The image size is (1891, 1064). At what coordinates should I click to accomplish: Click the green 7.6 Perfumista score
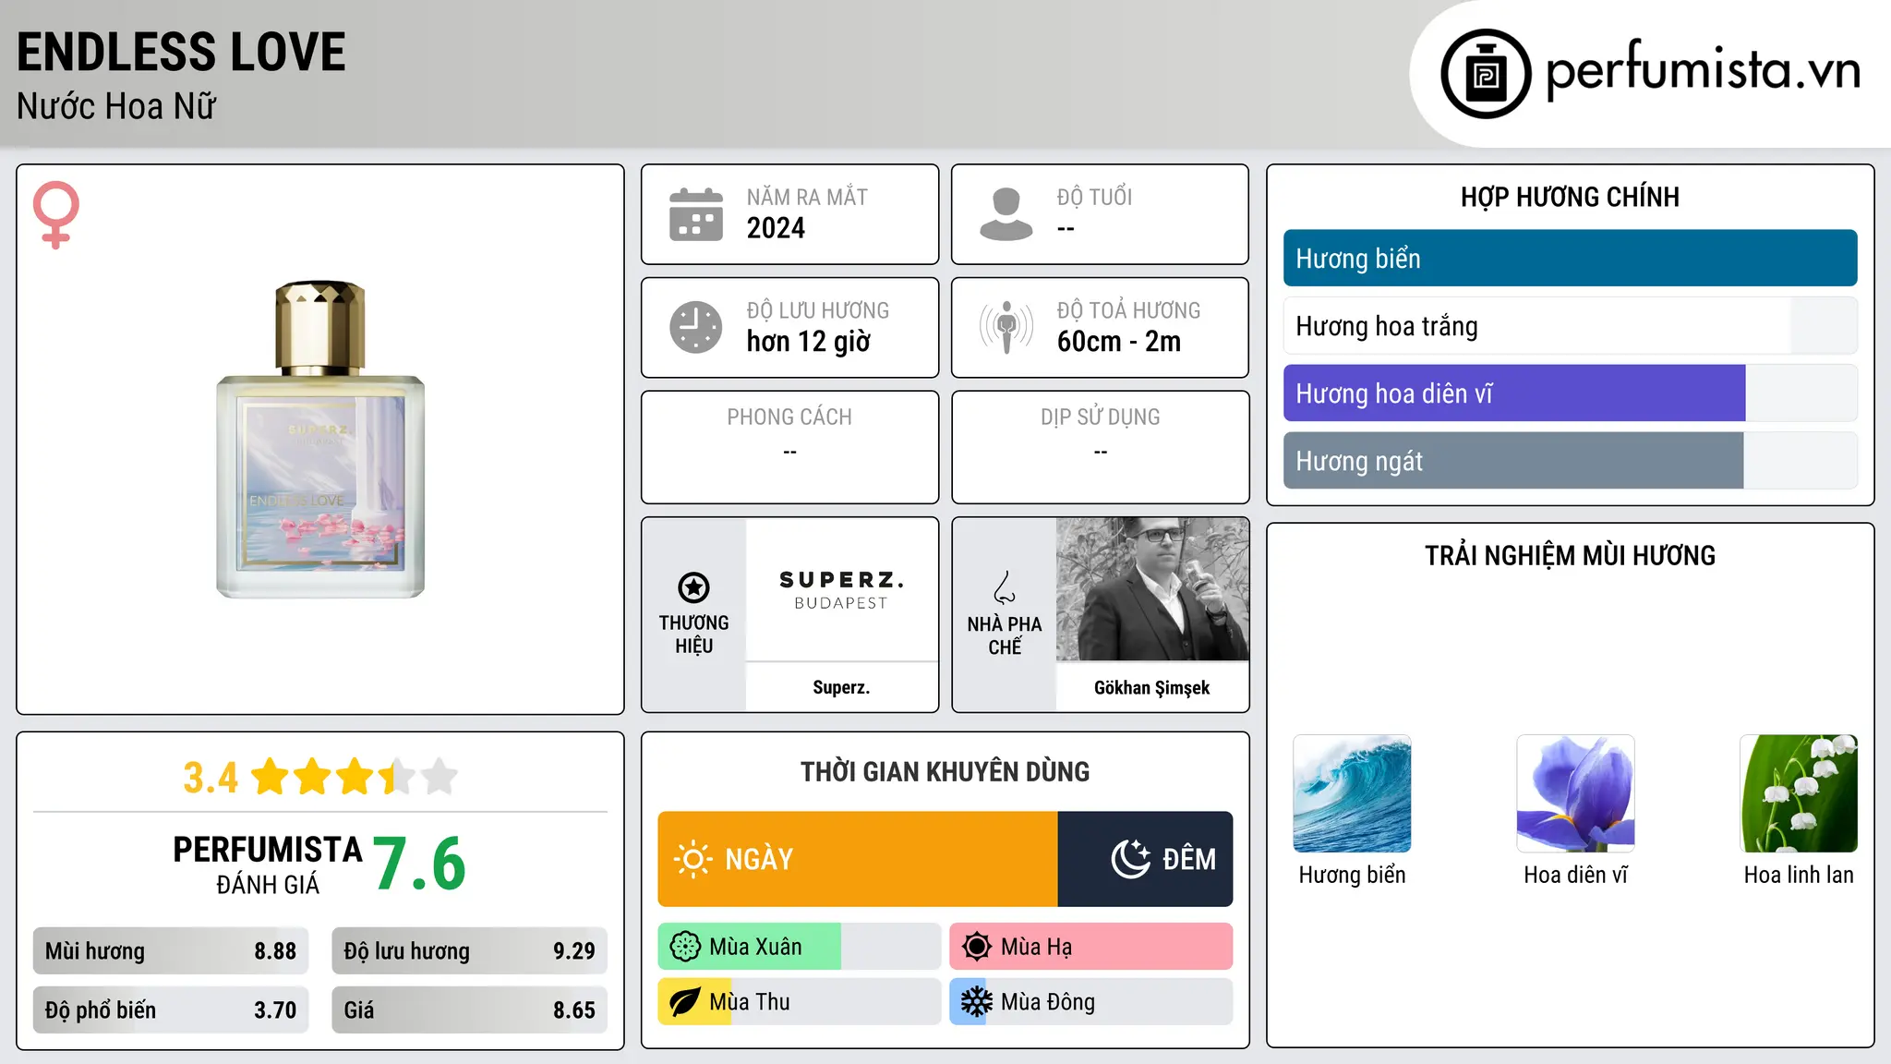tap(419, 864)
